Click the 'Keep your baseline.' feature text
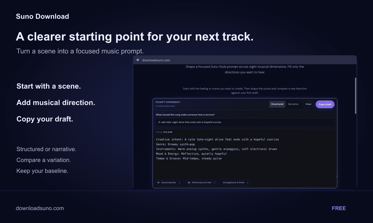Viewport: 373px width, 223px height. click(42, 171)
